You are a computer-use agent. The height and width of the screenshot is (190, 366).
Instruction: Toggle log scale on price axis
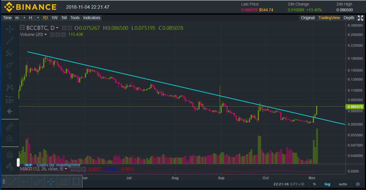coord(327,184)
